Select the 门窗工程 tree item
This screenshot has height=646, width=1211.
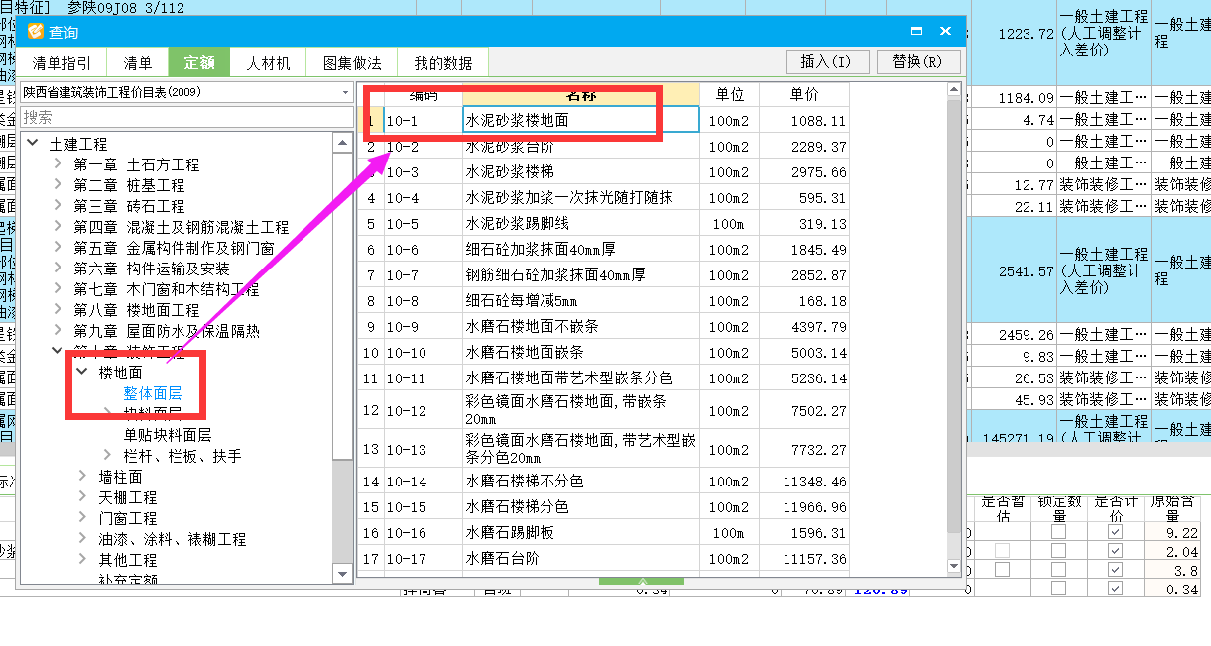[x=128, y=518]
